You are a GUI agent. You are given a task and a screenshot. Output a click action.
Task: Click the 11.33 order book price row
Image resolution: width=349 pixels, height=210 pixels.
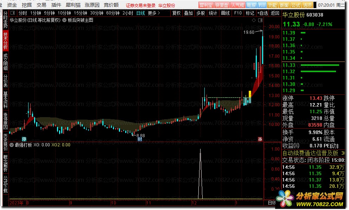pyautogui.click(x=313, y=65)
